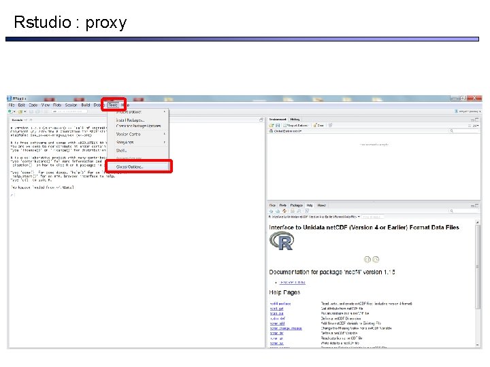
Task: Click the Help home icon
Action: [284, 211]
